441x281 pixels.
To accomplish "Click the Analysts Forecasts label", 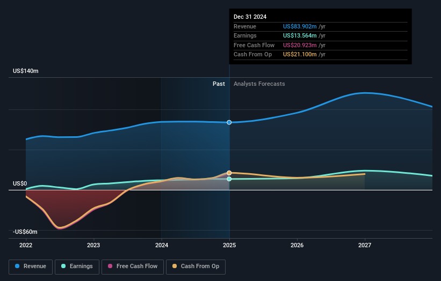I will pos(259,84).
